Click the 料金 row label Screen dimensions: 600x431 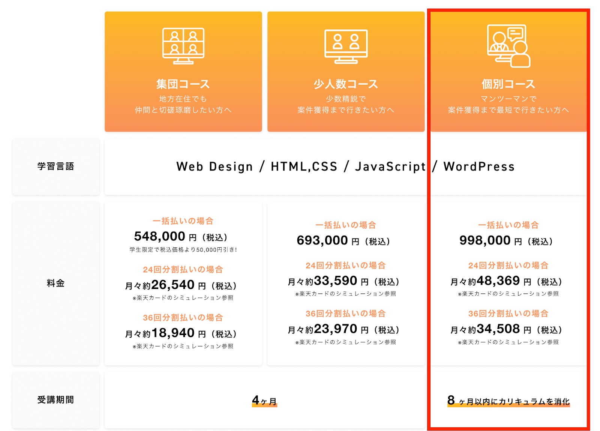click(x=56, y=283)
